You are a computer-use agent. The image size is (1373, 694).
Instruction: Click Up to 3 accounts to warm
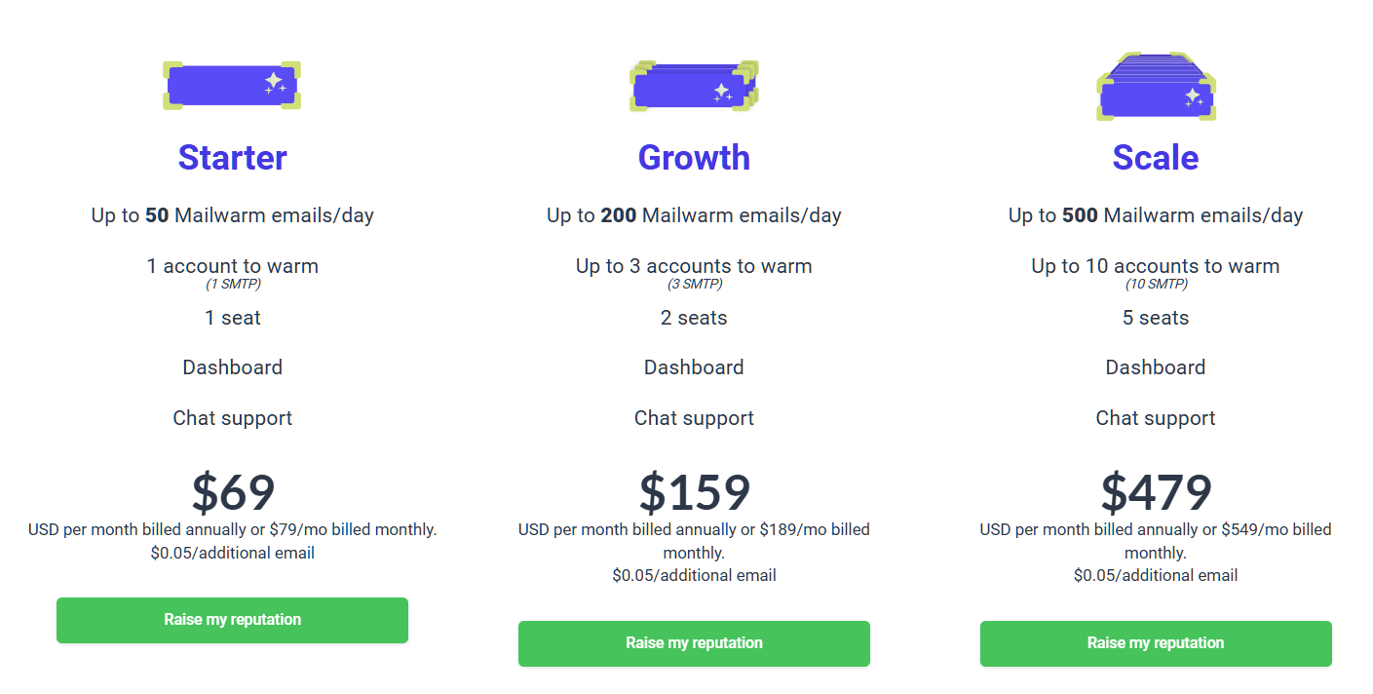(x=694, y=266)
